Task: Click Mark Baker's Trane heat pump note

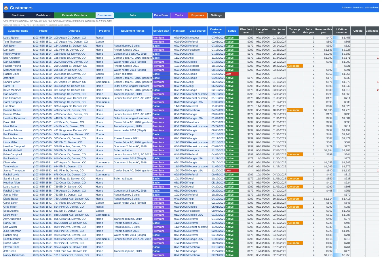Action: [133, 126]
